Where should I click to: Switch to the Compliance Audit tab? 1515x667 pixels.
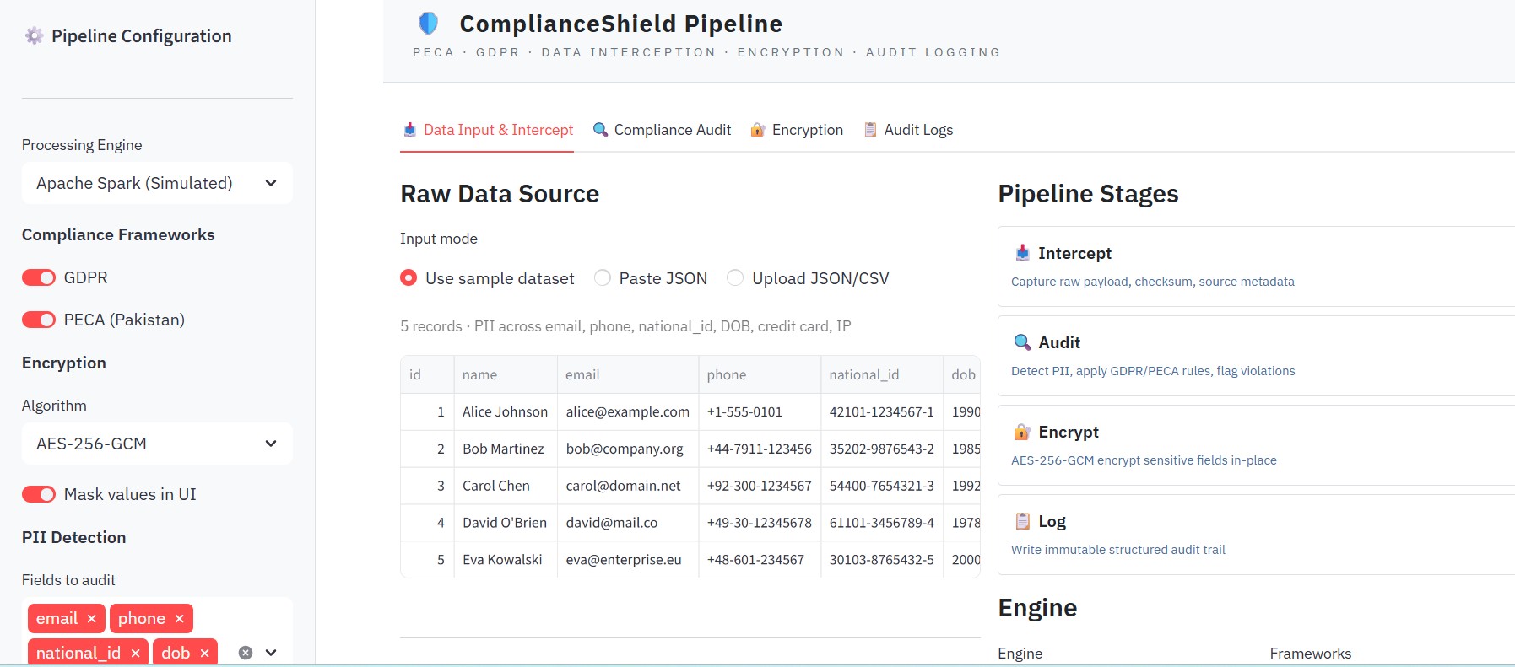[662, 130]
